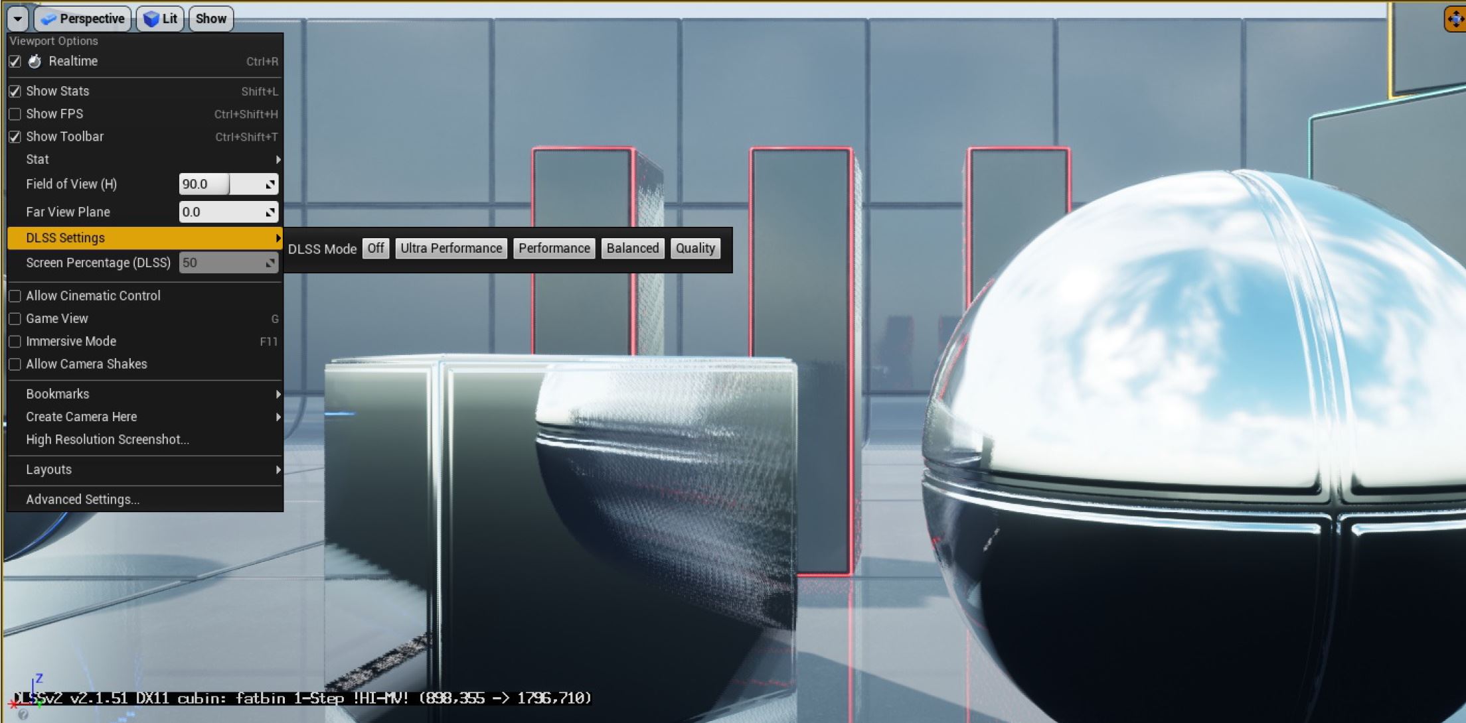Select Ultra Performance DLSS mode

point(451,249)
